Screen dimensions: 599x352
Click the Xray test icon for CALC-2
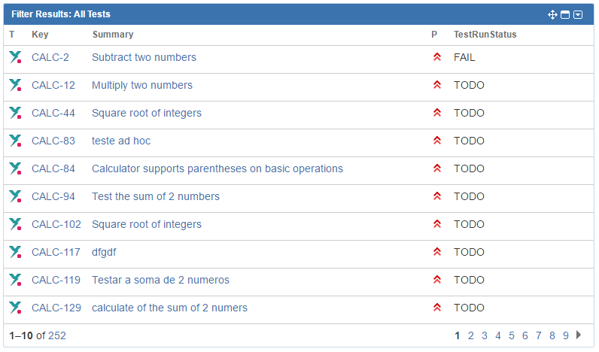click(x=15, y=57)
